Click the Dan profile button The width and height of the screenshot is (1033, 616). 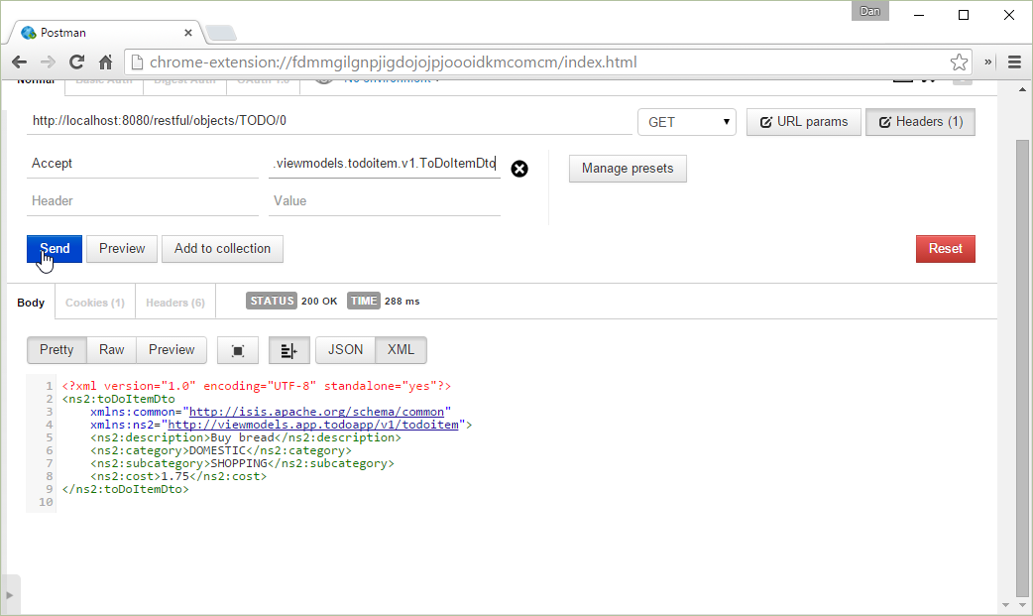point(869,11)
